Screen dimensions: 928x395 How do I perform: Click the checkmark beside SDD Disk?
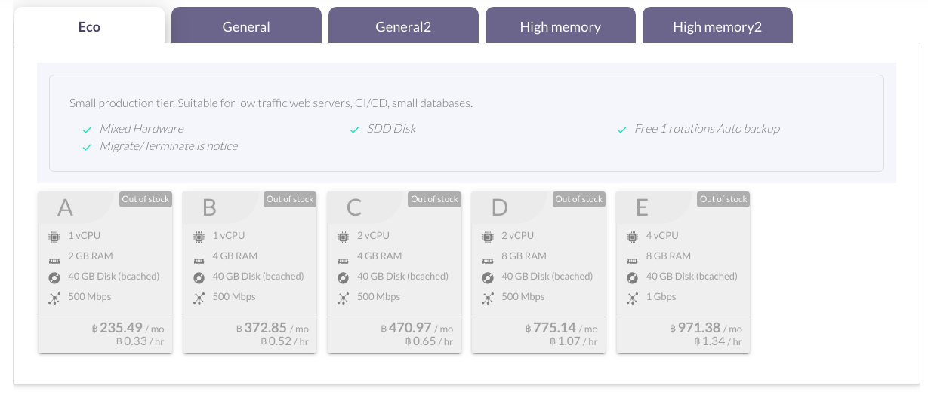point(355,130)
